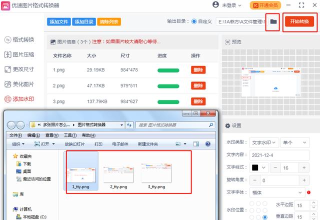
Task: Click the Explorer search box
Action: click(175, 125)
